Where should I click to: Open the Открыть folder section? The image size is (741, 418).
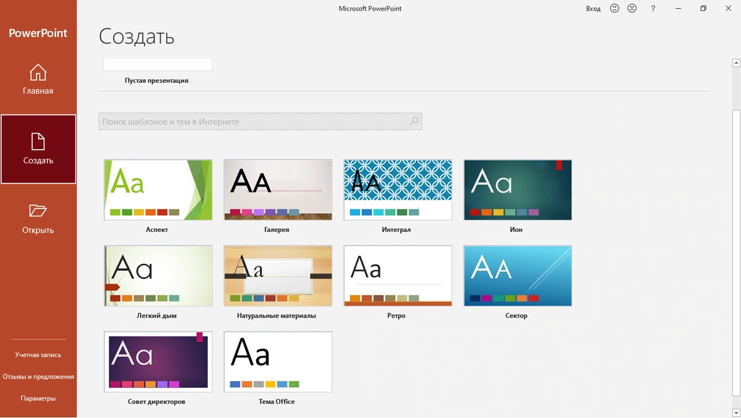click(38, 219)
